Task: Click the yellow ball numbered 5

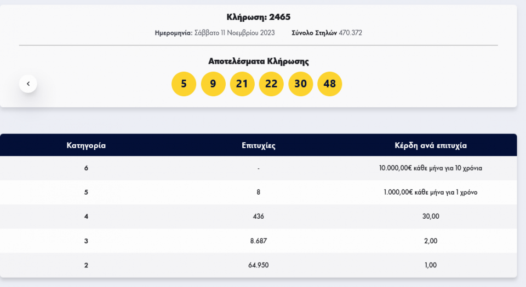Action: (x=184, y=84)
